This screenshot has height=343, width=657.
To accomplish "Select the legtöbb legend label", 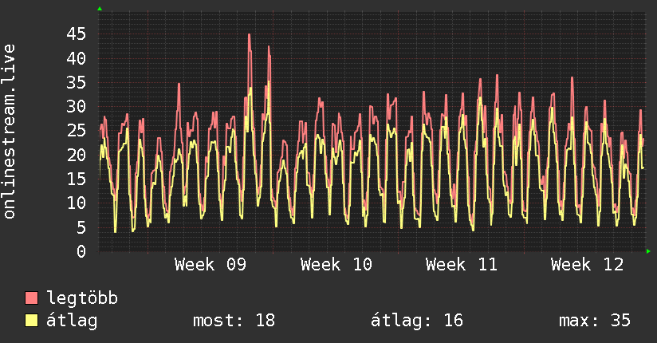I will coord(82,298).
